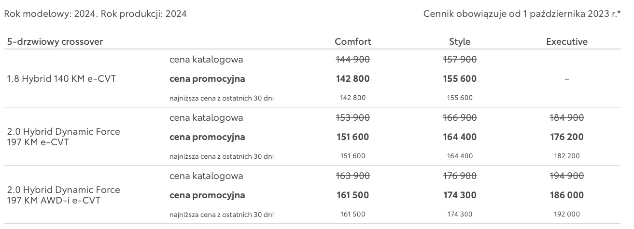Click the Executive column header
Viewport: 634px width, 229px height.
(x=567, y=42)
